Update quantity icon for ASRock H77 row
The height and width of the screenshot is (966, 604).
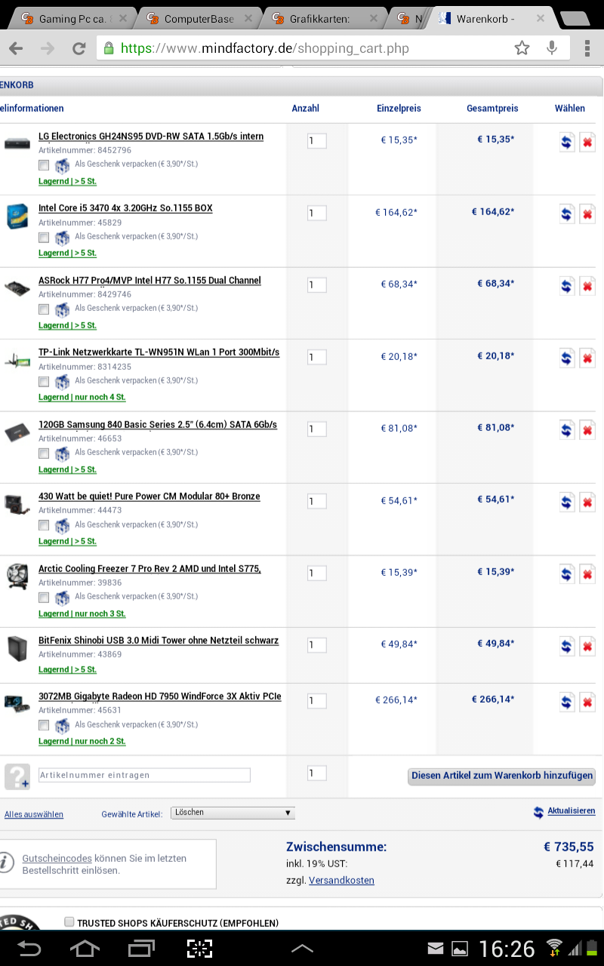[567, 286]
